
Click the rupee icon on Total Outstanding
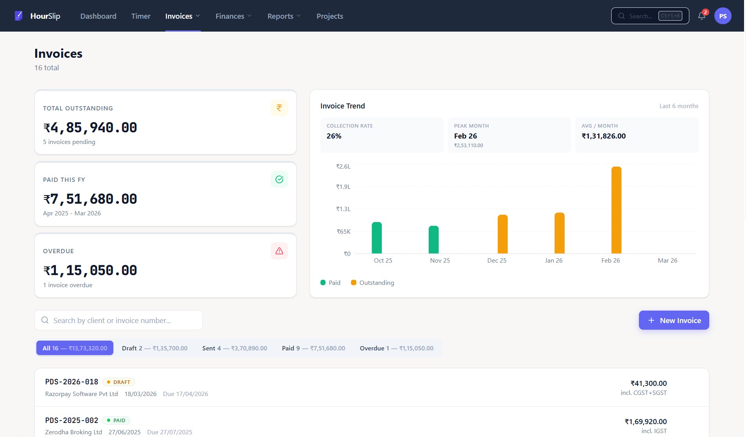[279, 108]
